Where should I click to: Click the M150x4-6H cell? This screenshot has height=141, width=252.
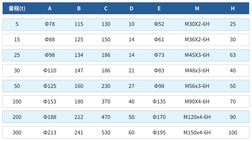[197, 133]
